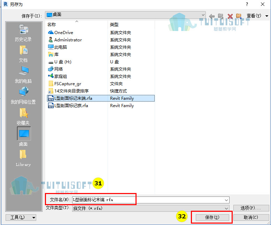
Task: Select the L型剖面标记族.rfa file name
Action: point(71,106)
